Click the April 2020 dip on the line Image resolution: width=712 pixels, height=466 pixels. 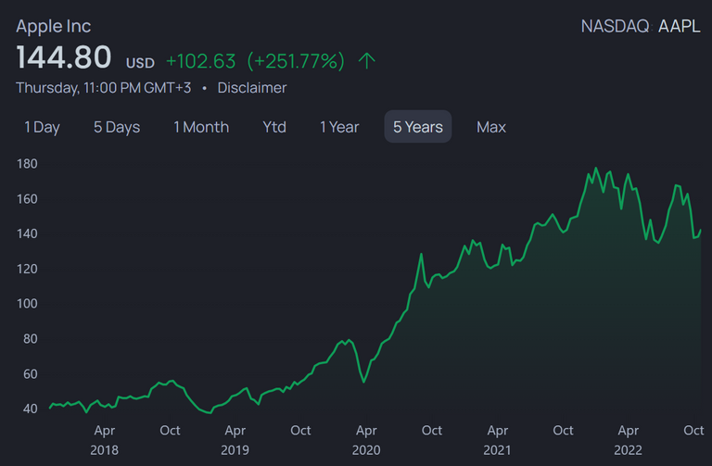click(363, 382)
